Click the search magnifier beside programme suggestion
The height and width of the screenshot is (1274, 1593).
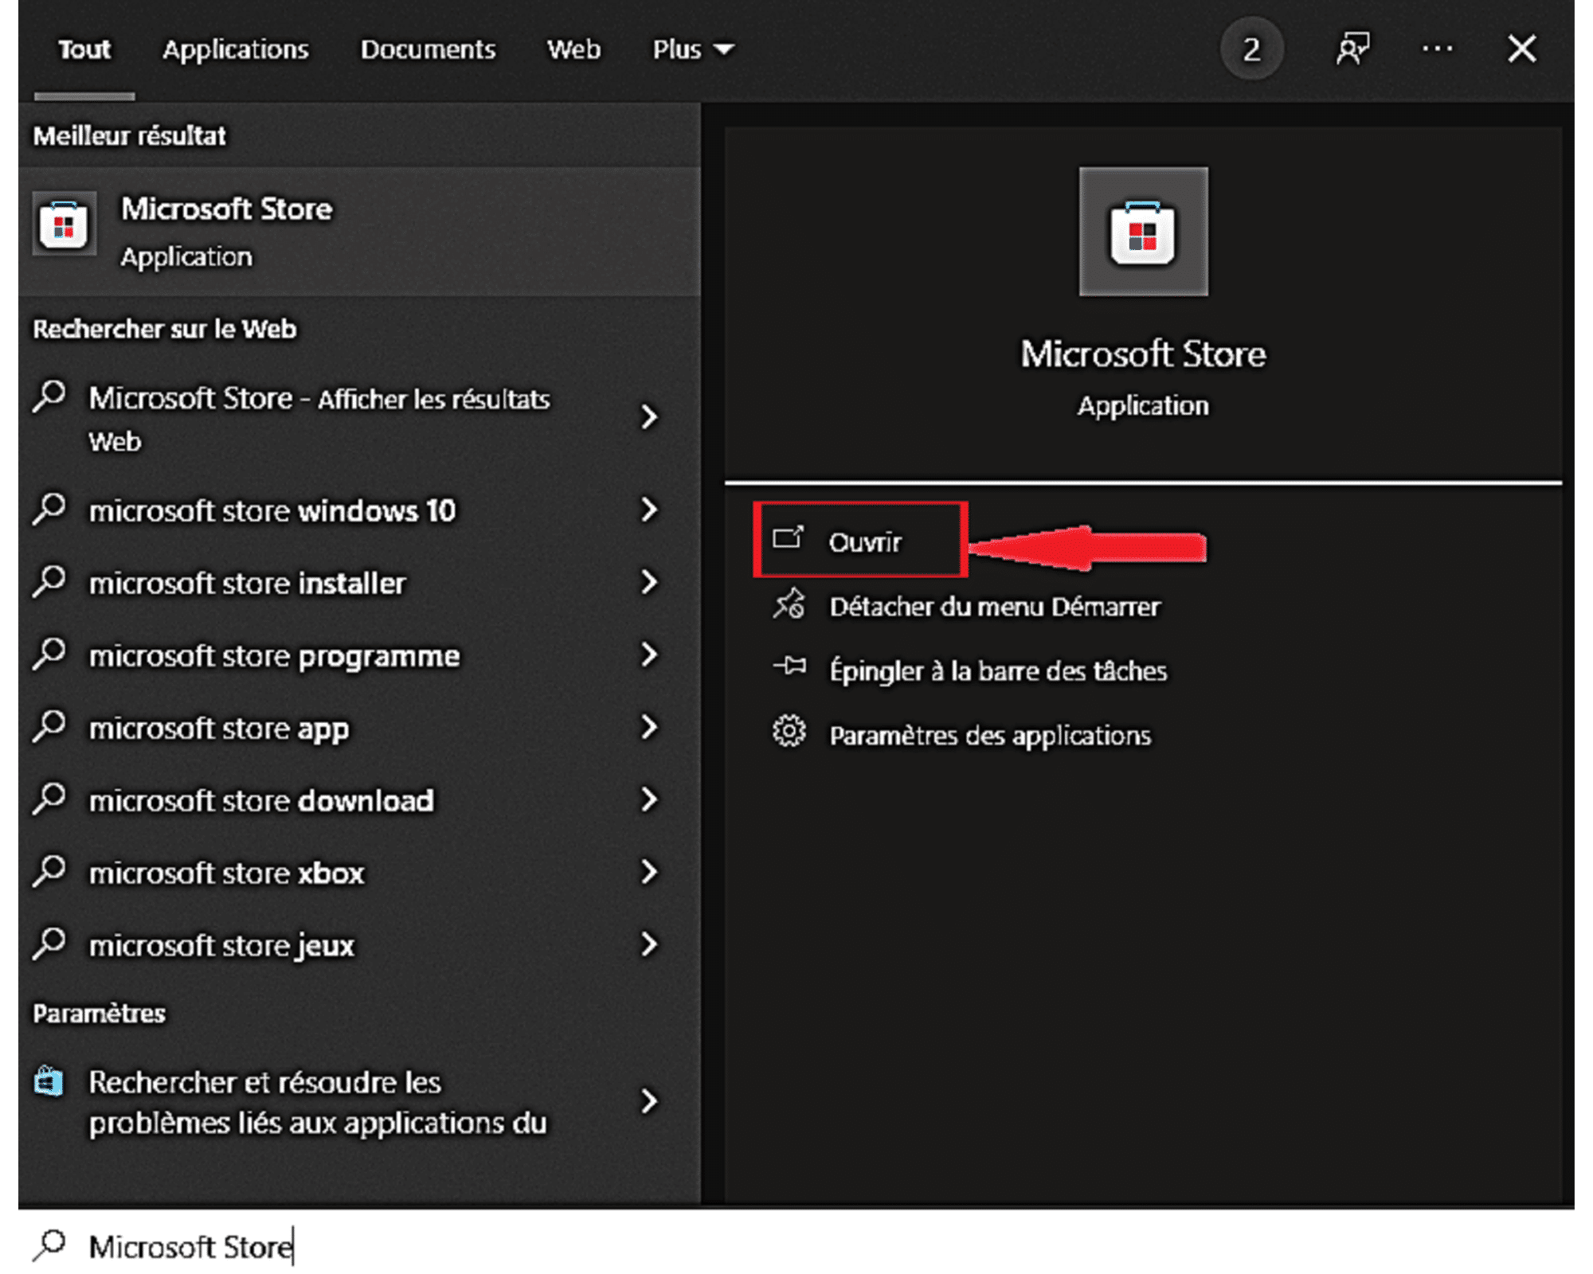pyautogui.click(x=49, y=654)
